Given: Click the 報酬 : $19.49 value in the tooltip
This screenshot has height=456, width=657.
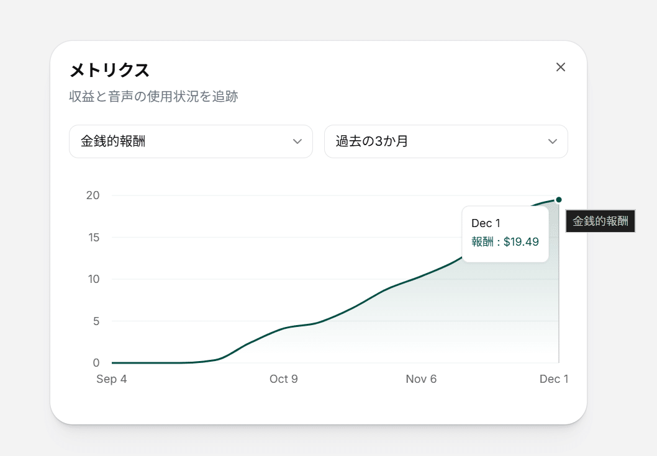Looking at the screenshot, I should 505,242.
